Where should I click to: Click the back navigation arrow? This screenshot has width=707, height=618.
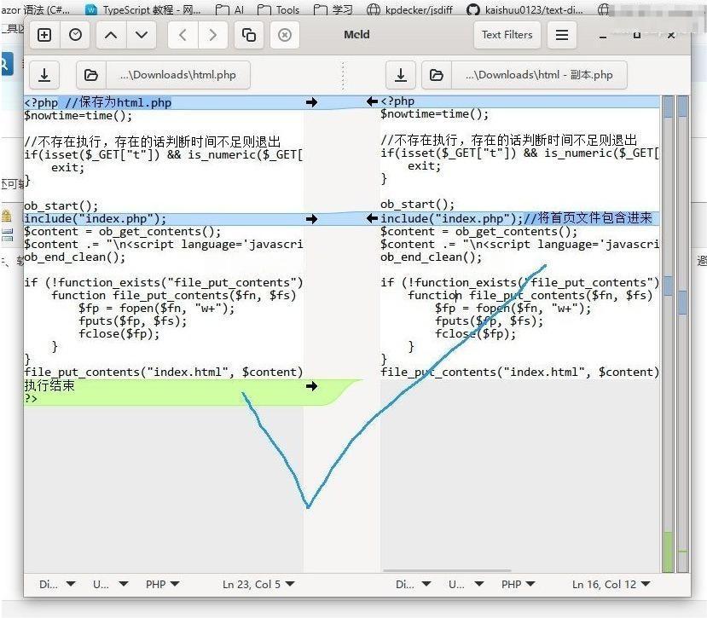pos(183,35)
